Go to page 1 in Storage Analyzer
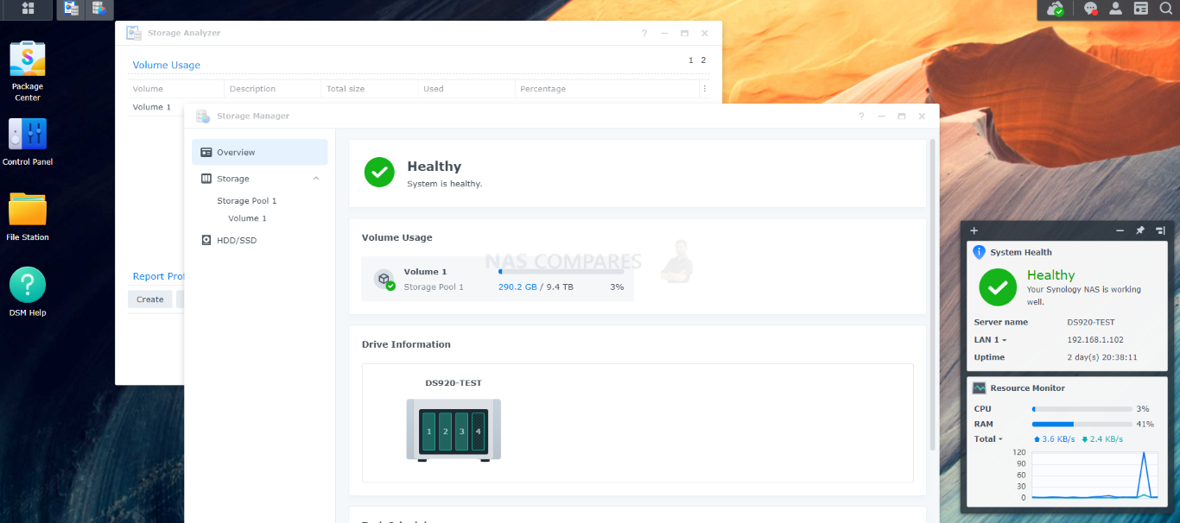The image size is (1180, 523). click(691, 60)
